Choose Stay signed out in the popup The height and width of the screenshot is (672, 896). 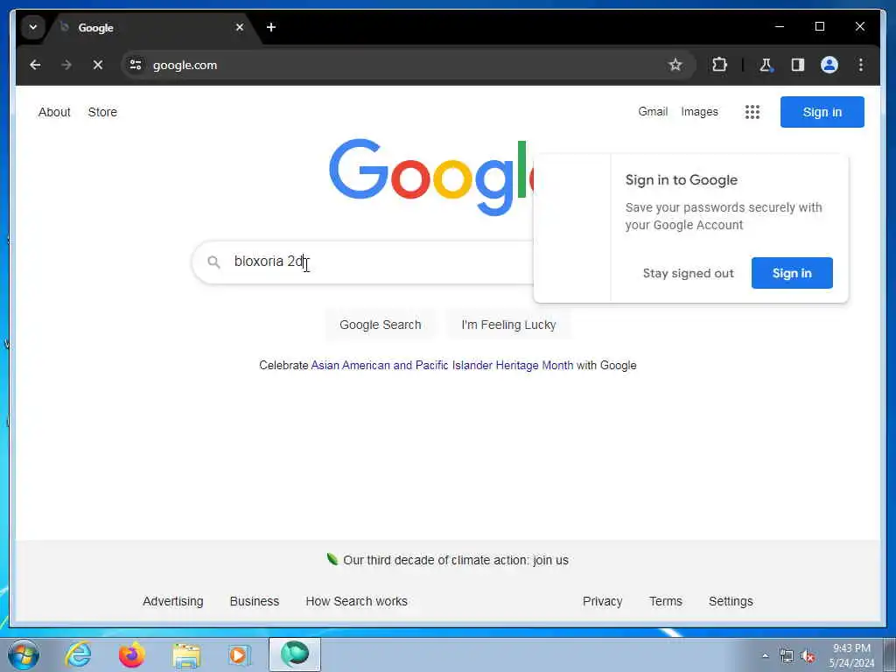point(688,273)
